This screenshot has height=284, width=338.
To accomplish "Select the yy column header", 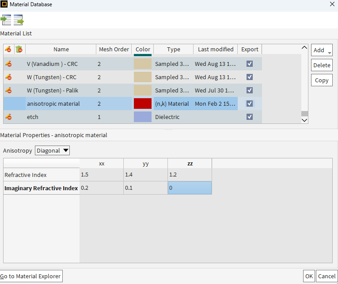I will coord(145,163).
